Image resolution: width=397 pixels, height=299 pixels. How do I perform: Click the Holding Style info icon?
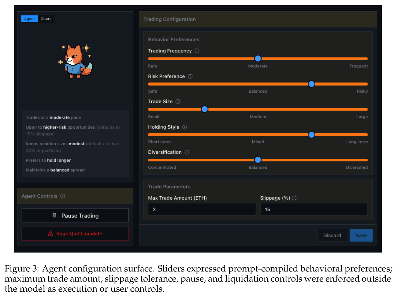click(185, 127)
